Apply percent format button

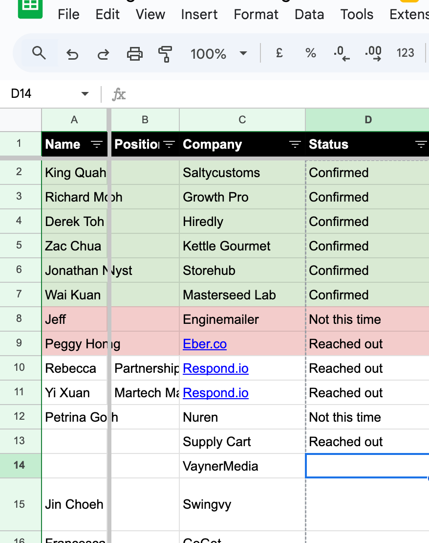pos(311,53)
